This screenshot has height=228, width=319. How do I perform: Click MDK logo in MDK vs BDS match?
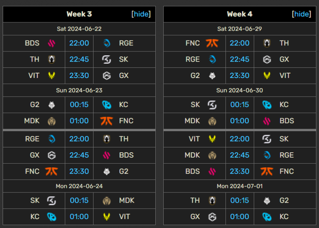[x=212, y=121]
